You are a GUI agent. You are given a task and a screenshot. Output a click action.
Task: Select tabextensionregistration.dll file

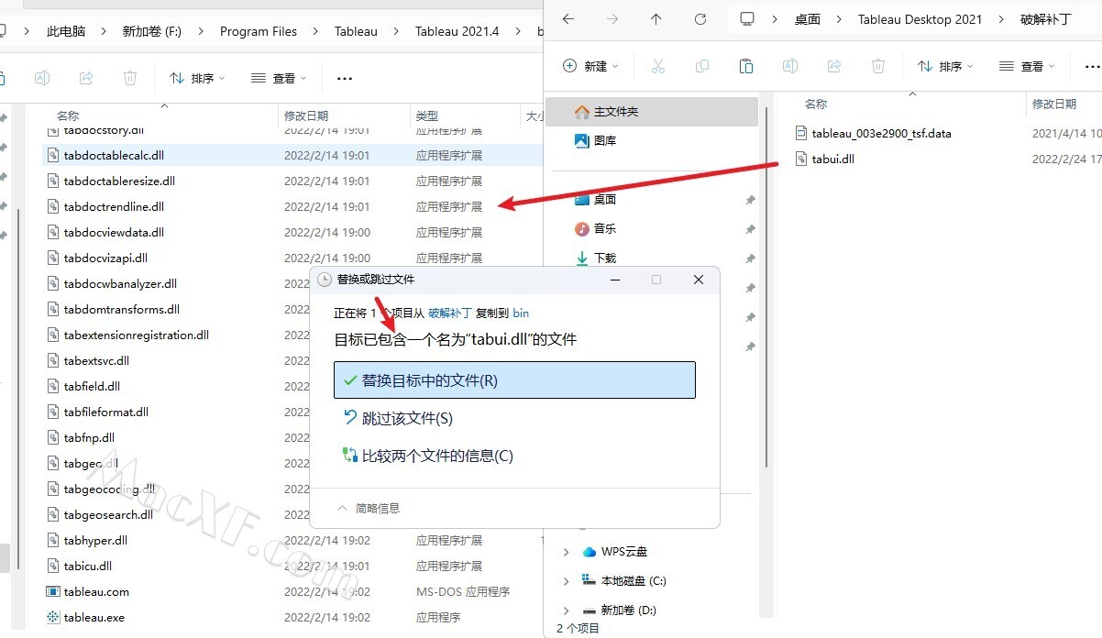pyautogui.click(x=136, y=335)
